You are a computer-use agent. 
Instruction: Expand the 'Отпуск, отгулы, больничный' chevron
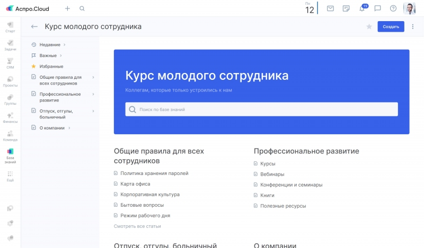(x=93, y=111)
